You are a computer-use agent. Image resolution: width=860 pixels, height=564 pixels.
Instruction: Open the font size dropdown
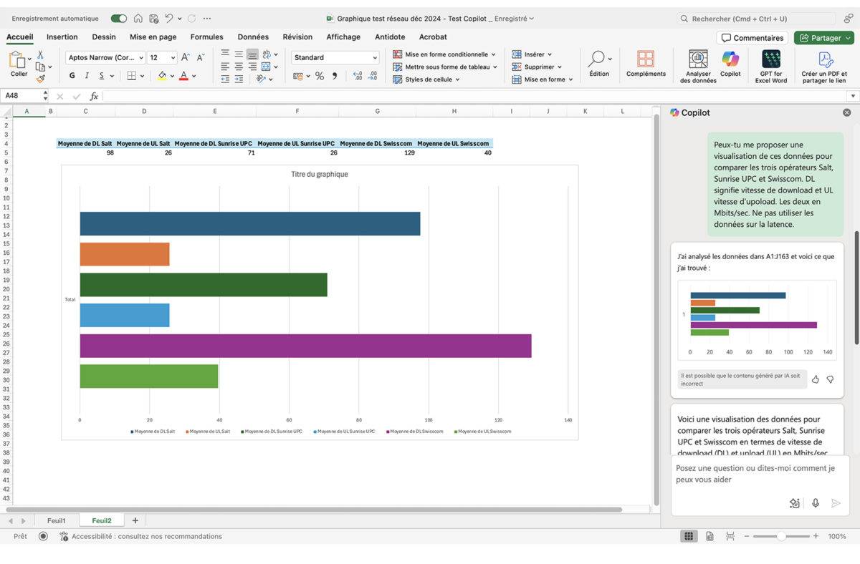pyautogui.click(x=172, y=57)
